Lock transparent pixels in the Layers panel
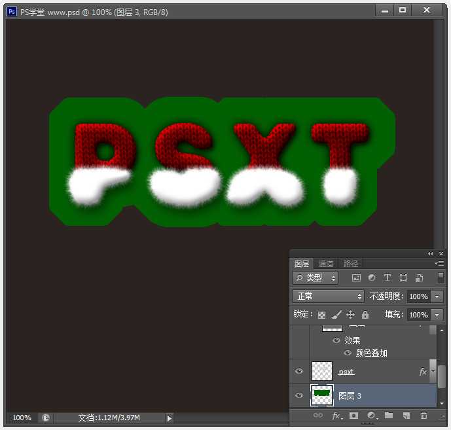This screenshot has width=451, height=430. pos(321,315)
